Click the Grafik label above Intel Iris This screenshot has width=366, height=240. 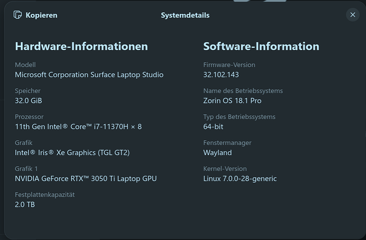[23, 142]
